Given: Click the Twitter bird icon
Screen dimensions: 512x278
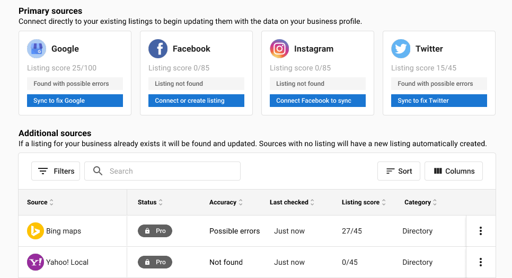Looking at the screenshot, I should pyautogui.click(x=401, y=49).
